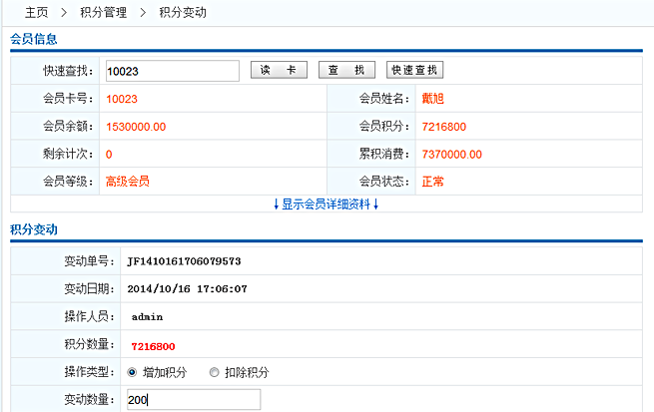
Task: Click the 查找 button
Action: click(346, 71)
